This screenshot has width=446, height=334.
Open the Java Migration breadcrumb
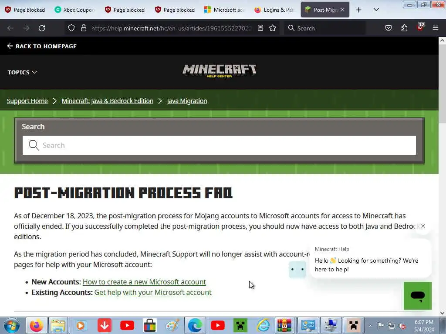[x=187, y=101]
